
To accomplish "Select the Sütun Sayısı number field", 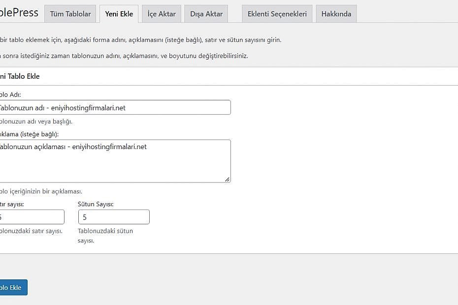I will pos(113,217).
